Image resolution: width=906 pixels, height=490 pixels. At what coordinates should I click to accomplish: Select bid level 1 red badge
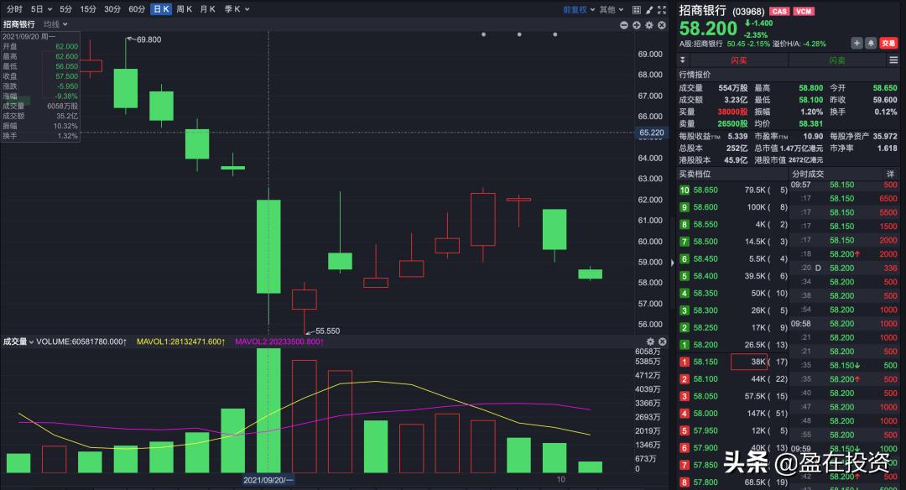point(685,362)
